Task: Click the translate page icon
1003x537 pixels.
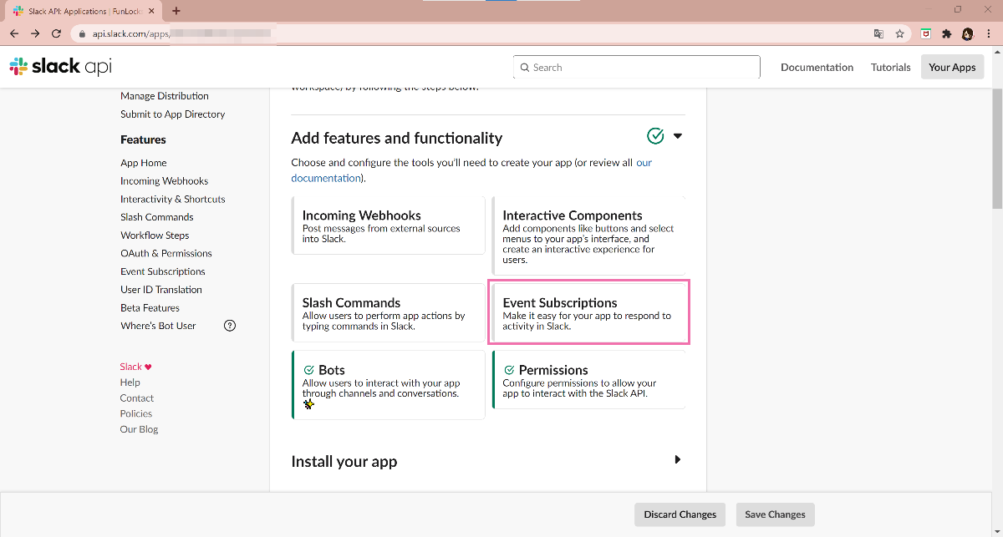Action: tap(878, 33)
